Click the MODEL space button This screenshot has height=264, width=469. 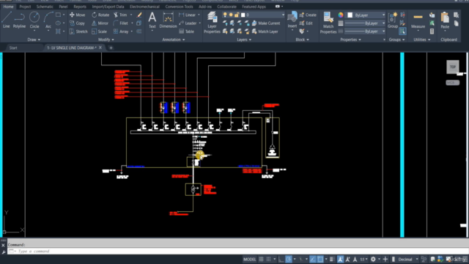[x=249, y=259]
